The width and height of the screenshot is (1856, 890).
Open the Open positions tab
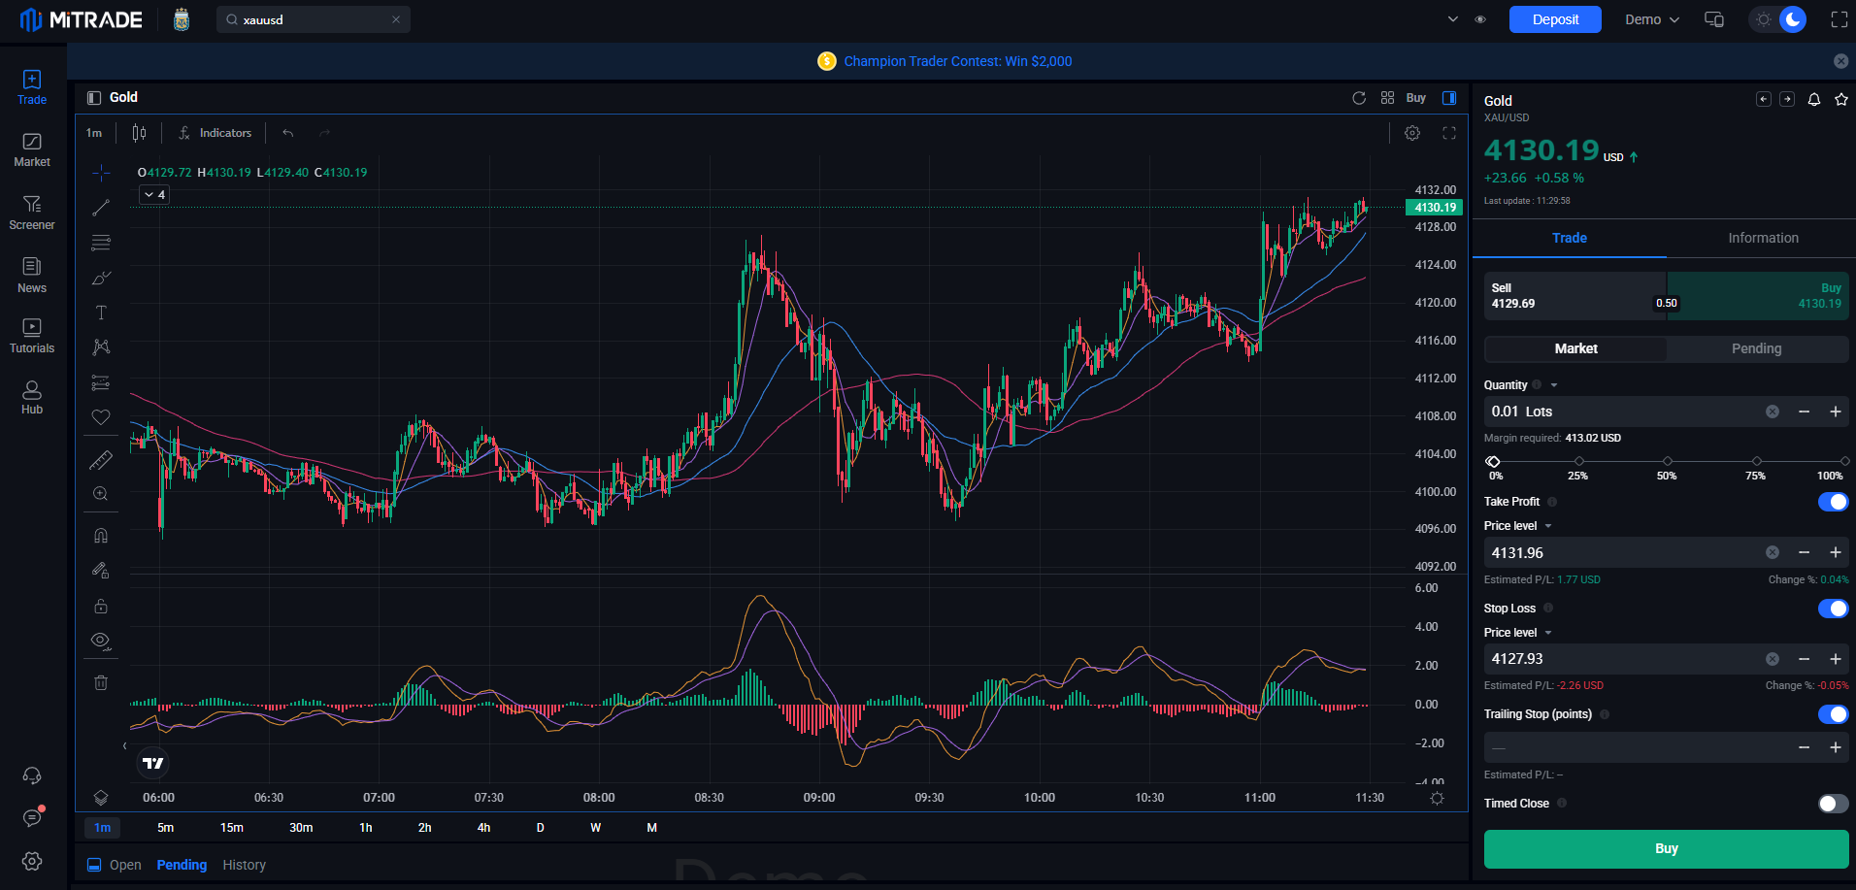click(x=125, y=865)
